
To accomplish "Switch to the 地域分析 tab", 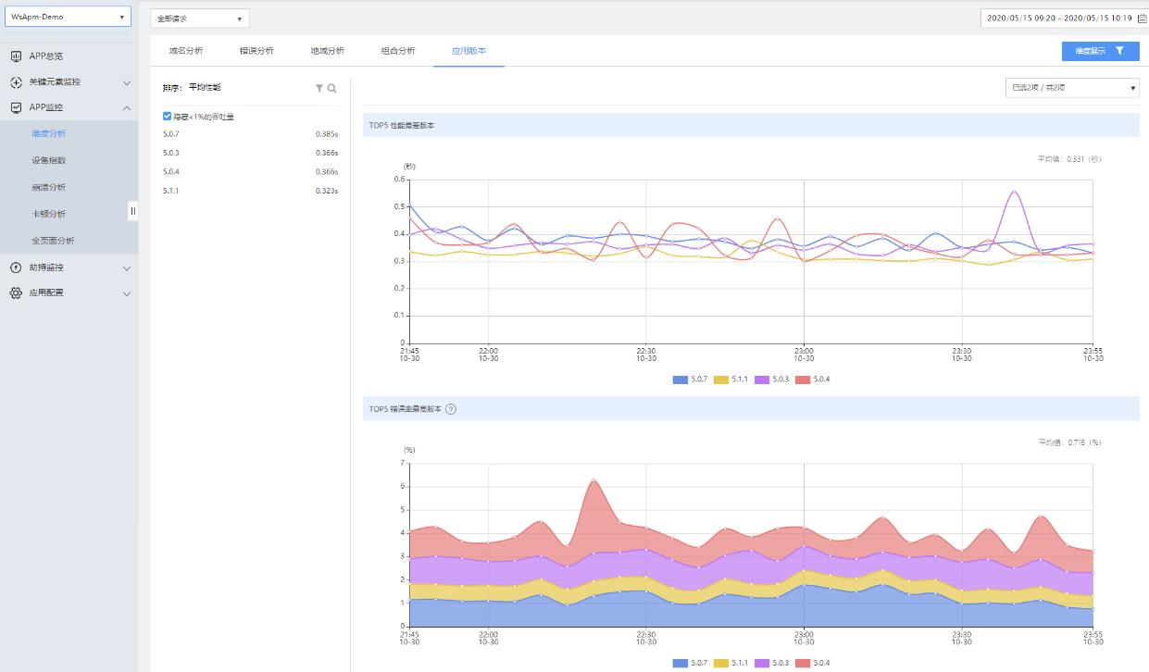I will 327,51.
